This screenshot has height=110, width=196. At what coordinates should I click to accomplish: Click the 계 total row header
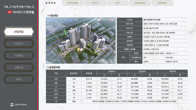(56, 101)
